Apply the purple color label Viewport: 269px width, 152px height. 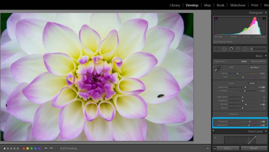[39, 148]
